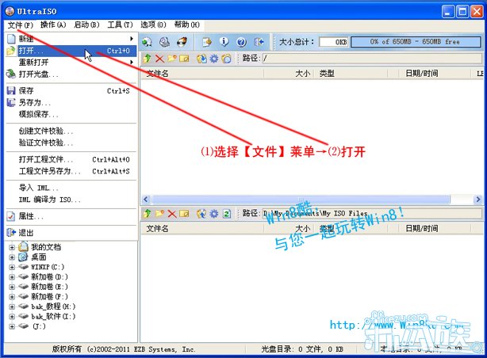Click the Rename icon in the upper image pane toolbar

tap(184, 58)
